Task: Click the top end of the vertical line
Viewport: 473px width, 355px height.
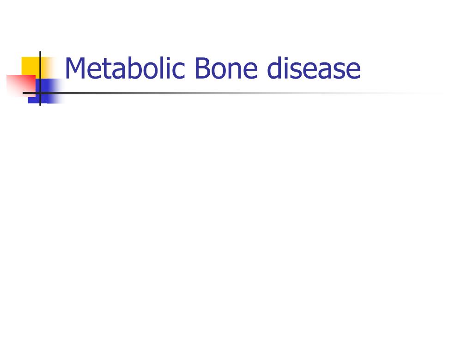Action: [x=40, y=53]
